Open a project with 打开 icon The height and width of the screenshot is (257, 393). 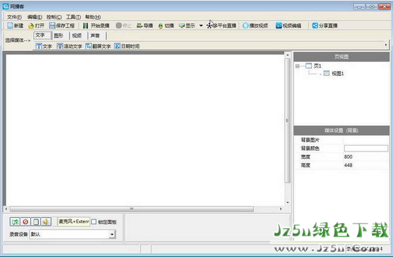[x=32, y=26]
